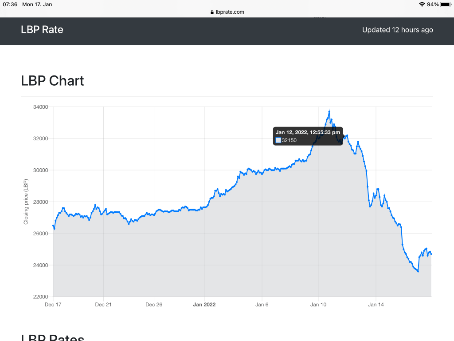Select the Dec 21 x-axis label
Viewport: 454px width, 341px height.
click(x=103, y=305)
